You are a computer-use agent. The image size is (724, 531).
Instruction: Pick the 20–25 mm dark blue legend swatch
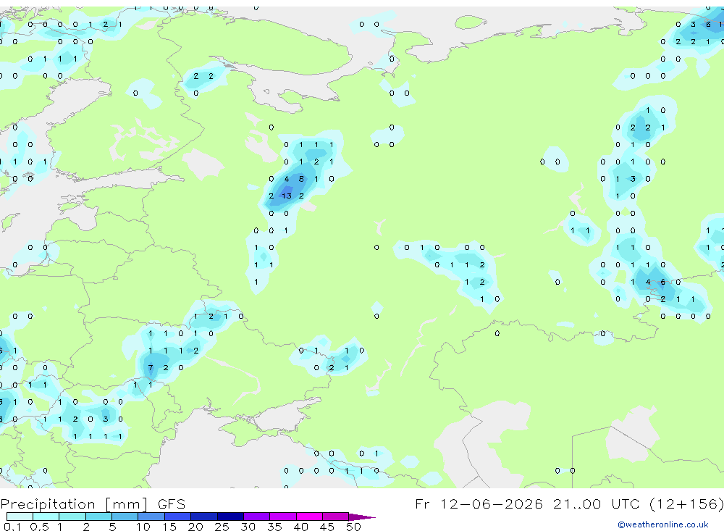(203, 517)
